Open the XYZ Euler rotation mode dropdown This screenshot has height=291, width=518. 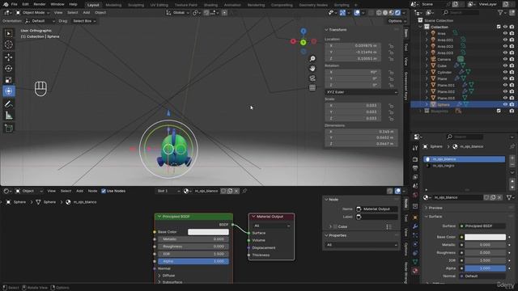tap(361, 92)
